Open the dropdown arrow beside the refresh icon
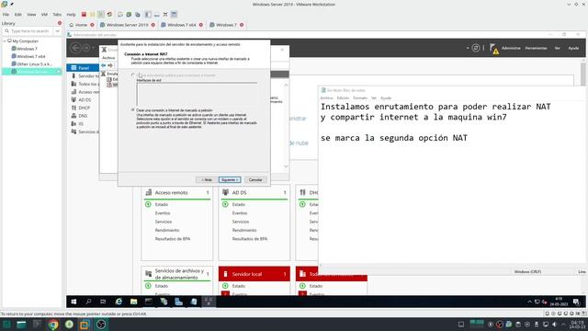Viewport: 588px width, 331px height. (x=468, y=48)
